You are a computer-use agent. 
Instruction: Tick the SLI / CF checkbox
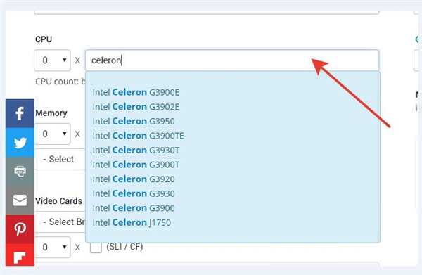click(x=96, y=247)
